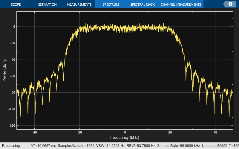Click the RBW=93.7500 Hz status readout
Viewport: 239px width, 149px height.
click(x=141, y=146)
